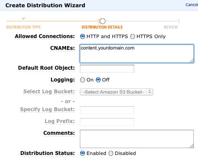The width and height of the screenshot is (198, 158).
Task: Click the CNAMEs field label
Action: click(62, 48)
